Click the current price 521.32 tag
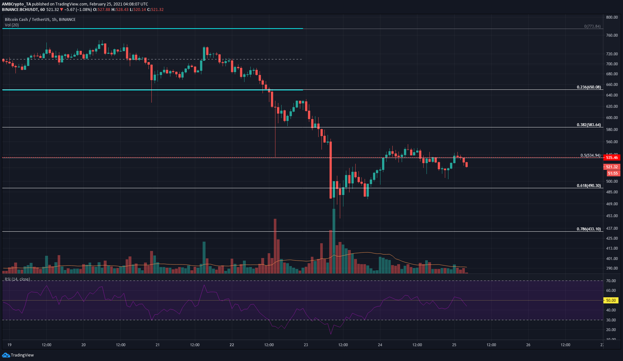This screenshot has height=361, width=623. (612, 167)
